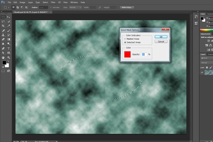Open the layer Kind filter dropdown
The image size is (213, 142).
point(207,58)
